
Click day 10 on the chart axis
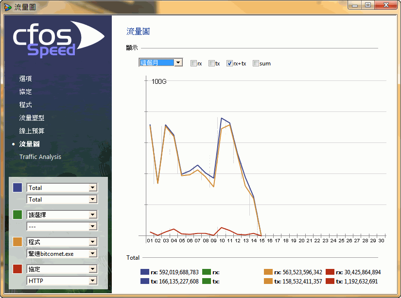(x=222, y=240)
